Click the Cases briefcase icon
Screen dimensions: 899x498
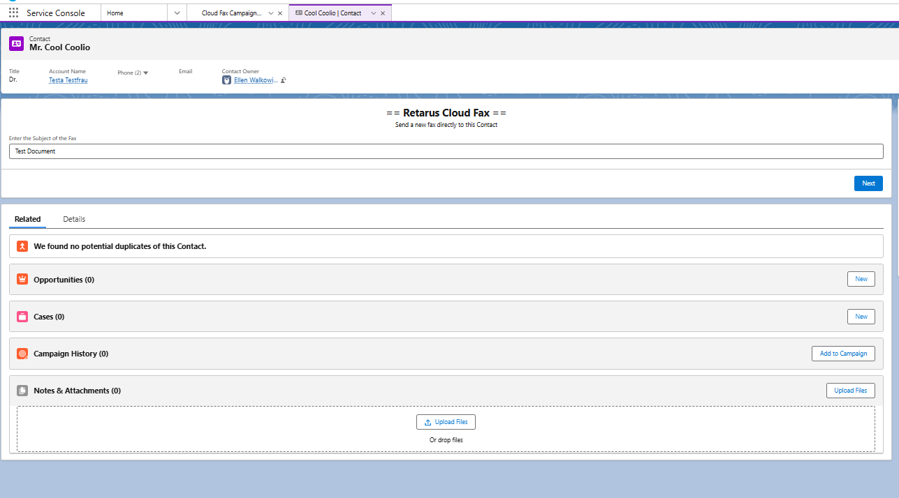click(x=22, y=317)
